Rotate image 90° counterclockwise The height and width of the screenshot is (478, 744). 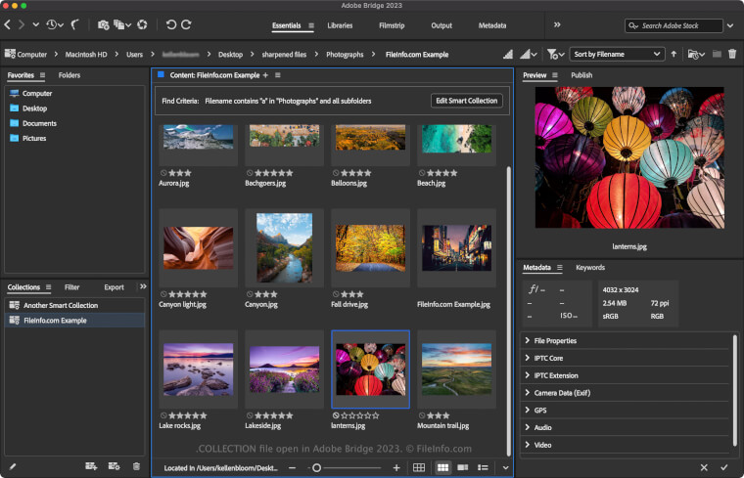coord(170,24)
